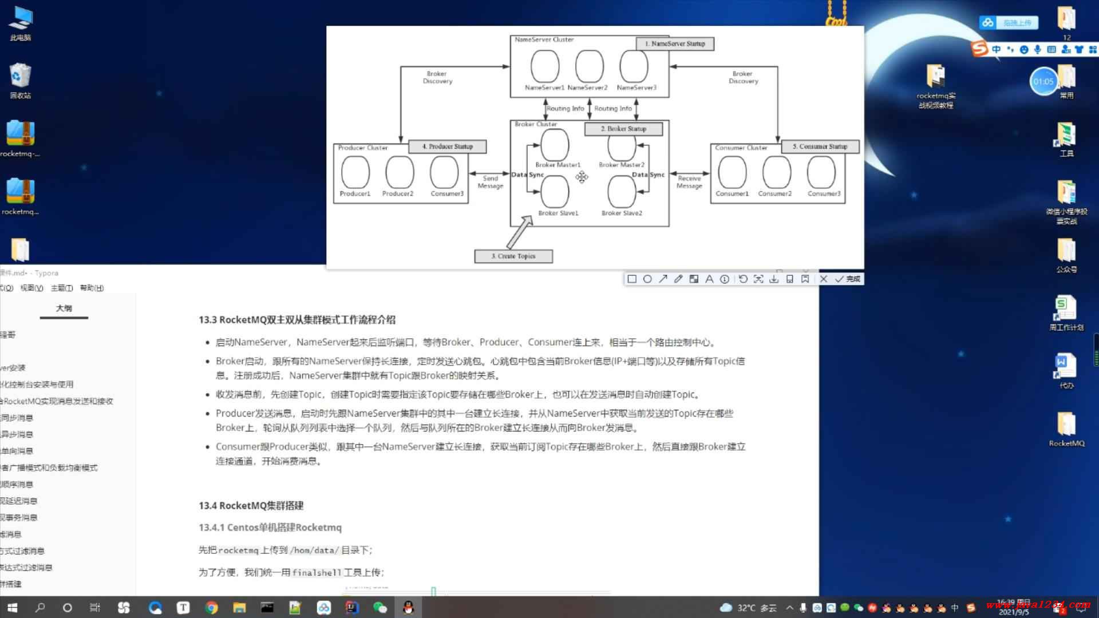The height and width of the screenshot is (618, 1099).
Task: Open the QQ penguin taskbar icon
Action: pos(408,608)
